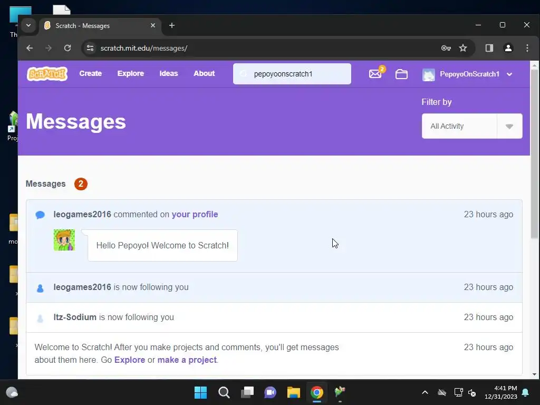Click the Chrome profile icon
Screen dimensions: 540x405
click(508, 48)
